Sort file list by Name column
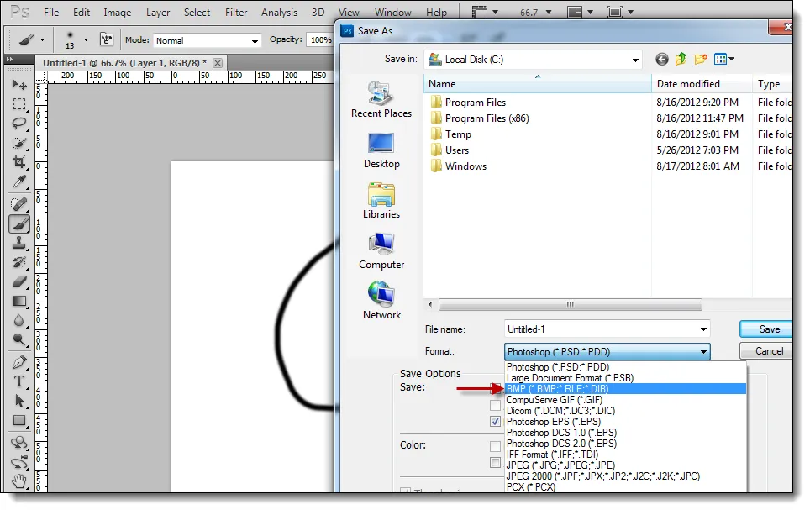Viewport: 810px width, 510px height. point(537,84)
